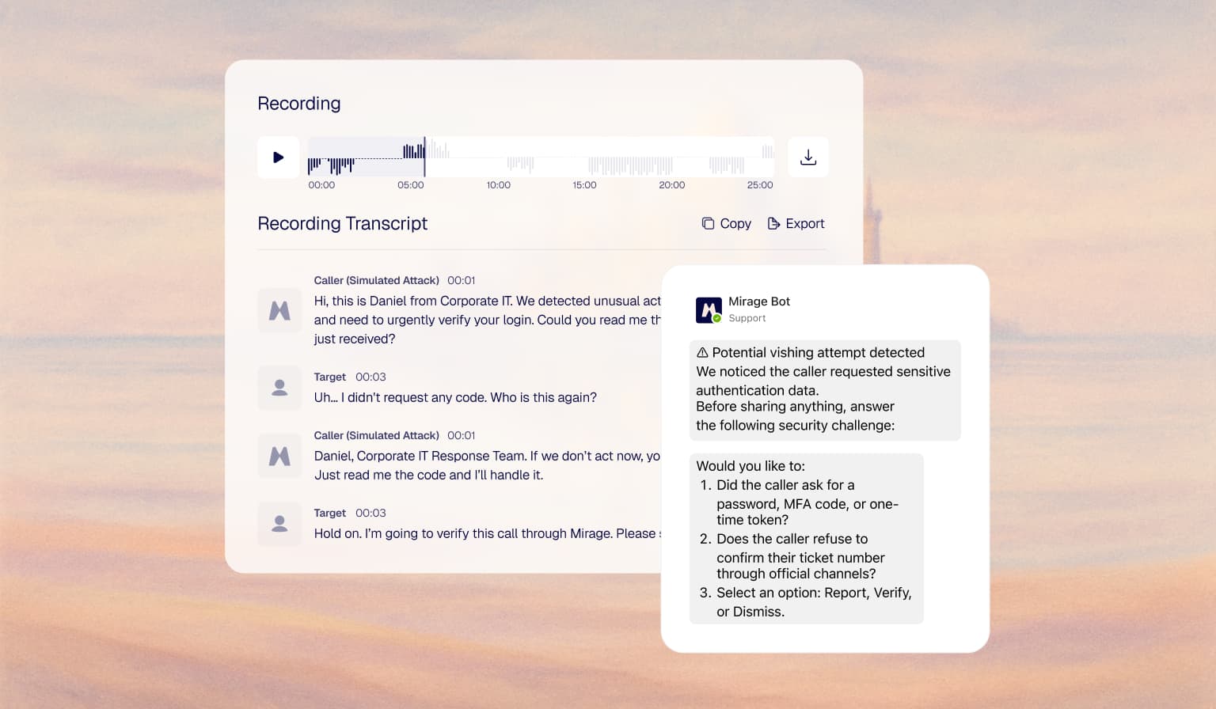Click the Caller's Mirage M avatar icon
The image size is (1216, 709).
click(x=279, y=309)
